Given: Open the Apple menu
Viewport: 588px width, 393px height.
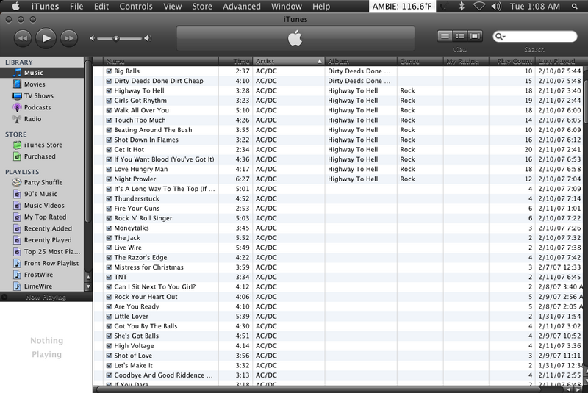Looking at the screenshot, I should click(x=15, y=6).
